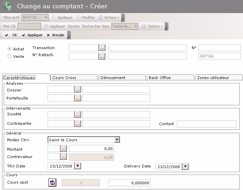Click the Mot-Clé keyword input field
This screenshot has height=190, width=243.
[x=29, y=26]
